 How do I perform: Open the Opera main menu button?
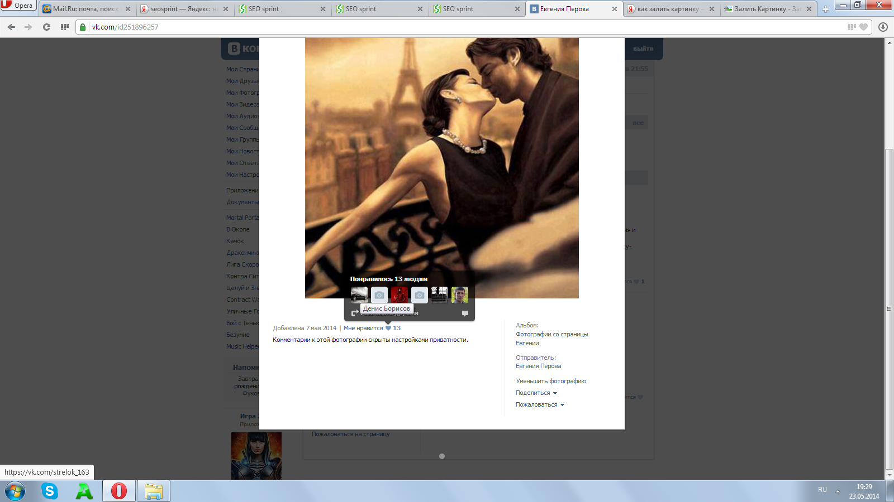click(x=18, y=6)
